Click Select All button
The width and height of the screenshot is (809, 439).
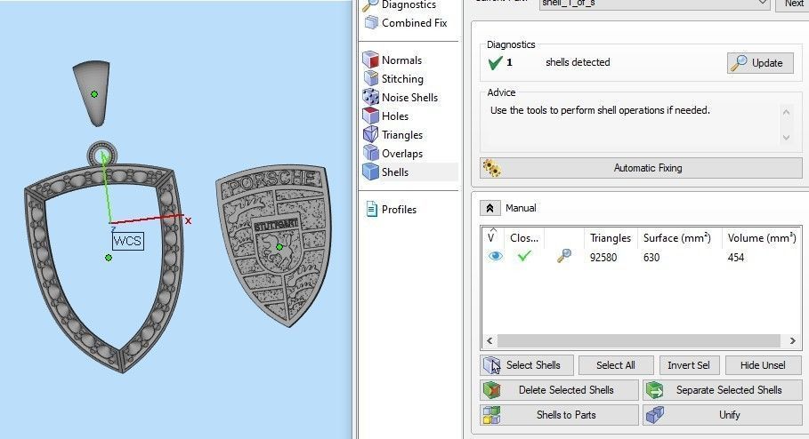point(616,365)
